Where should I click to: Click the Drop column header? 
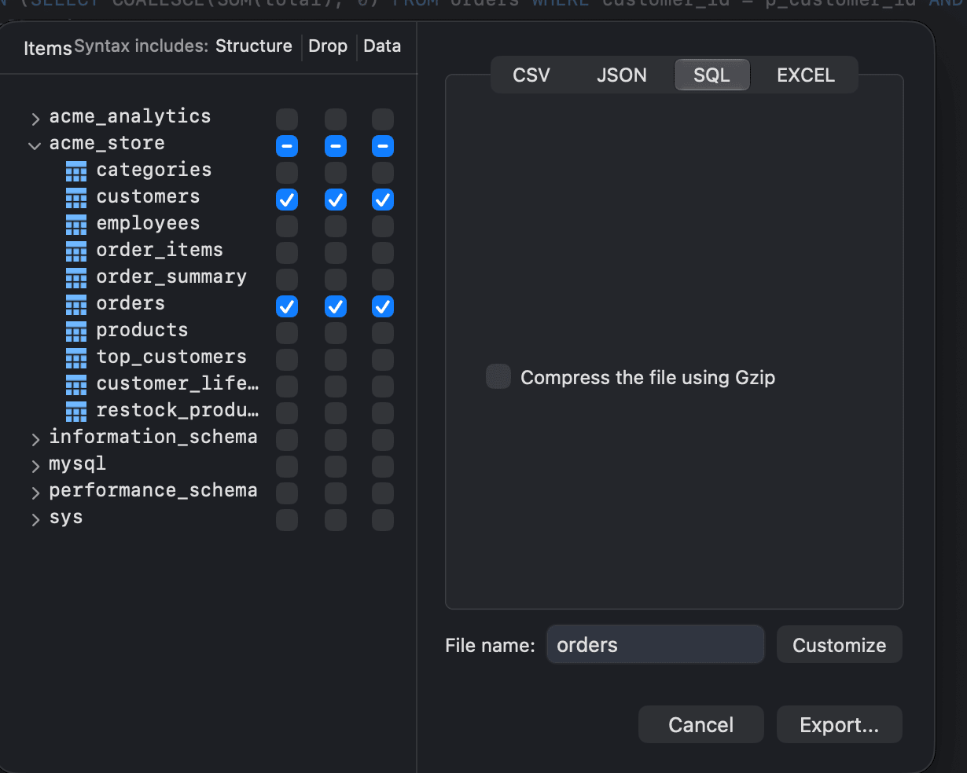[328, 46]
